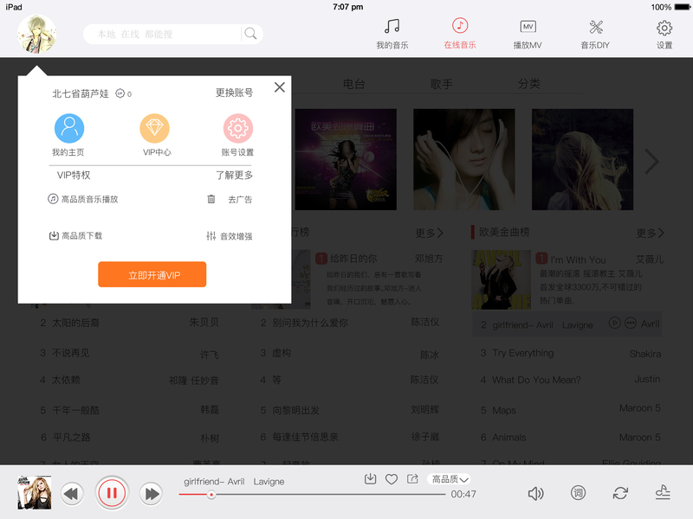The image size is (693, 519).
Task: Expand 更多 beside middle chart
Action: 429,233
